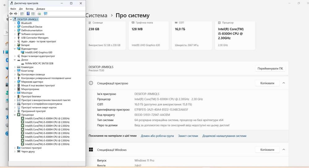
Task: Click the disk drive icon beside Диски
Action: pyautogui.click(x=19, y=60)
